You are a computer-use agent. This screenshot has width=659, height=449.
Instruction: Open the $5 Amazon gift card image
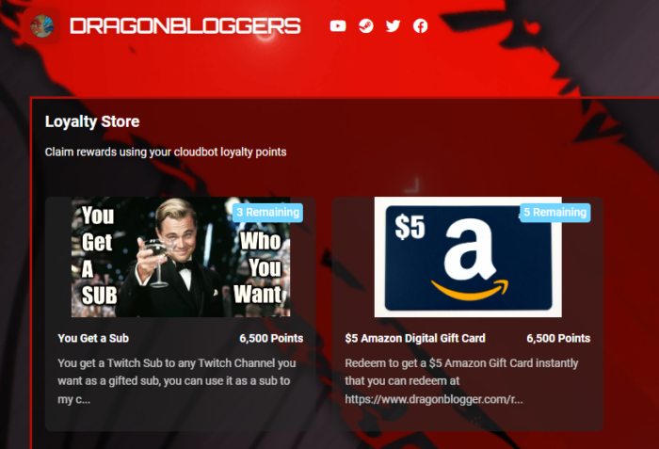click(x=468, y=257)
